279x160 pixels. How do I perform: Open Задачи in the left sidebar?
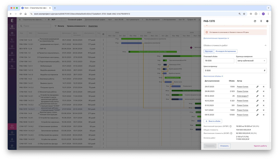[x=12, y=40]
